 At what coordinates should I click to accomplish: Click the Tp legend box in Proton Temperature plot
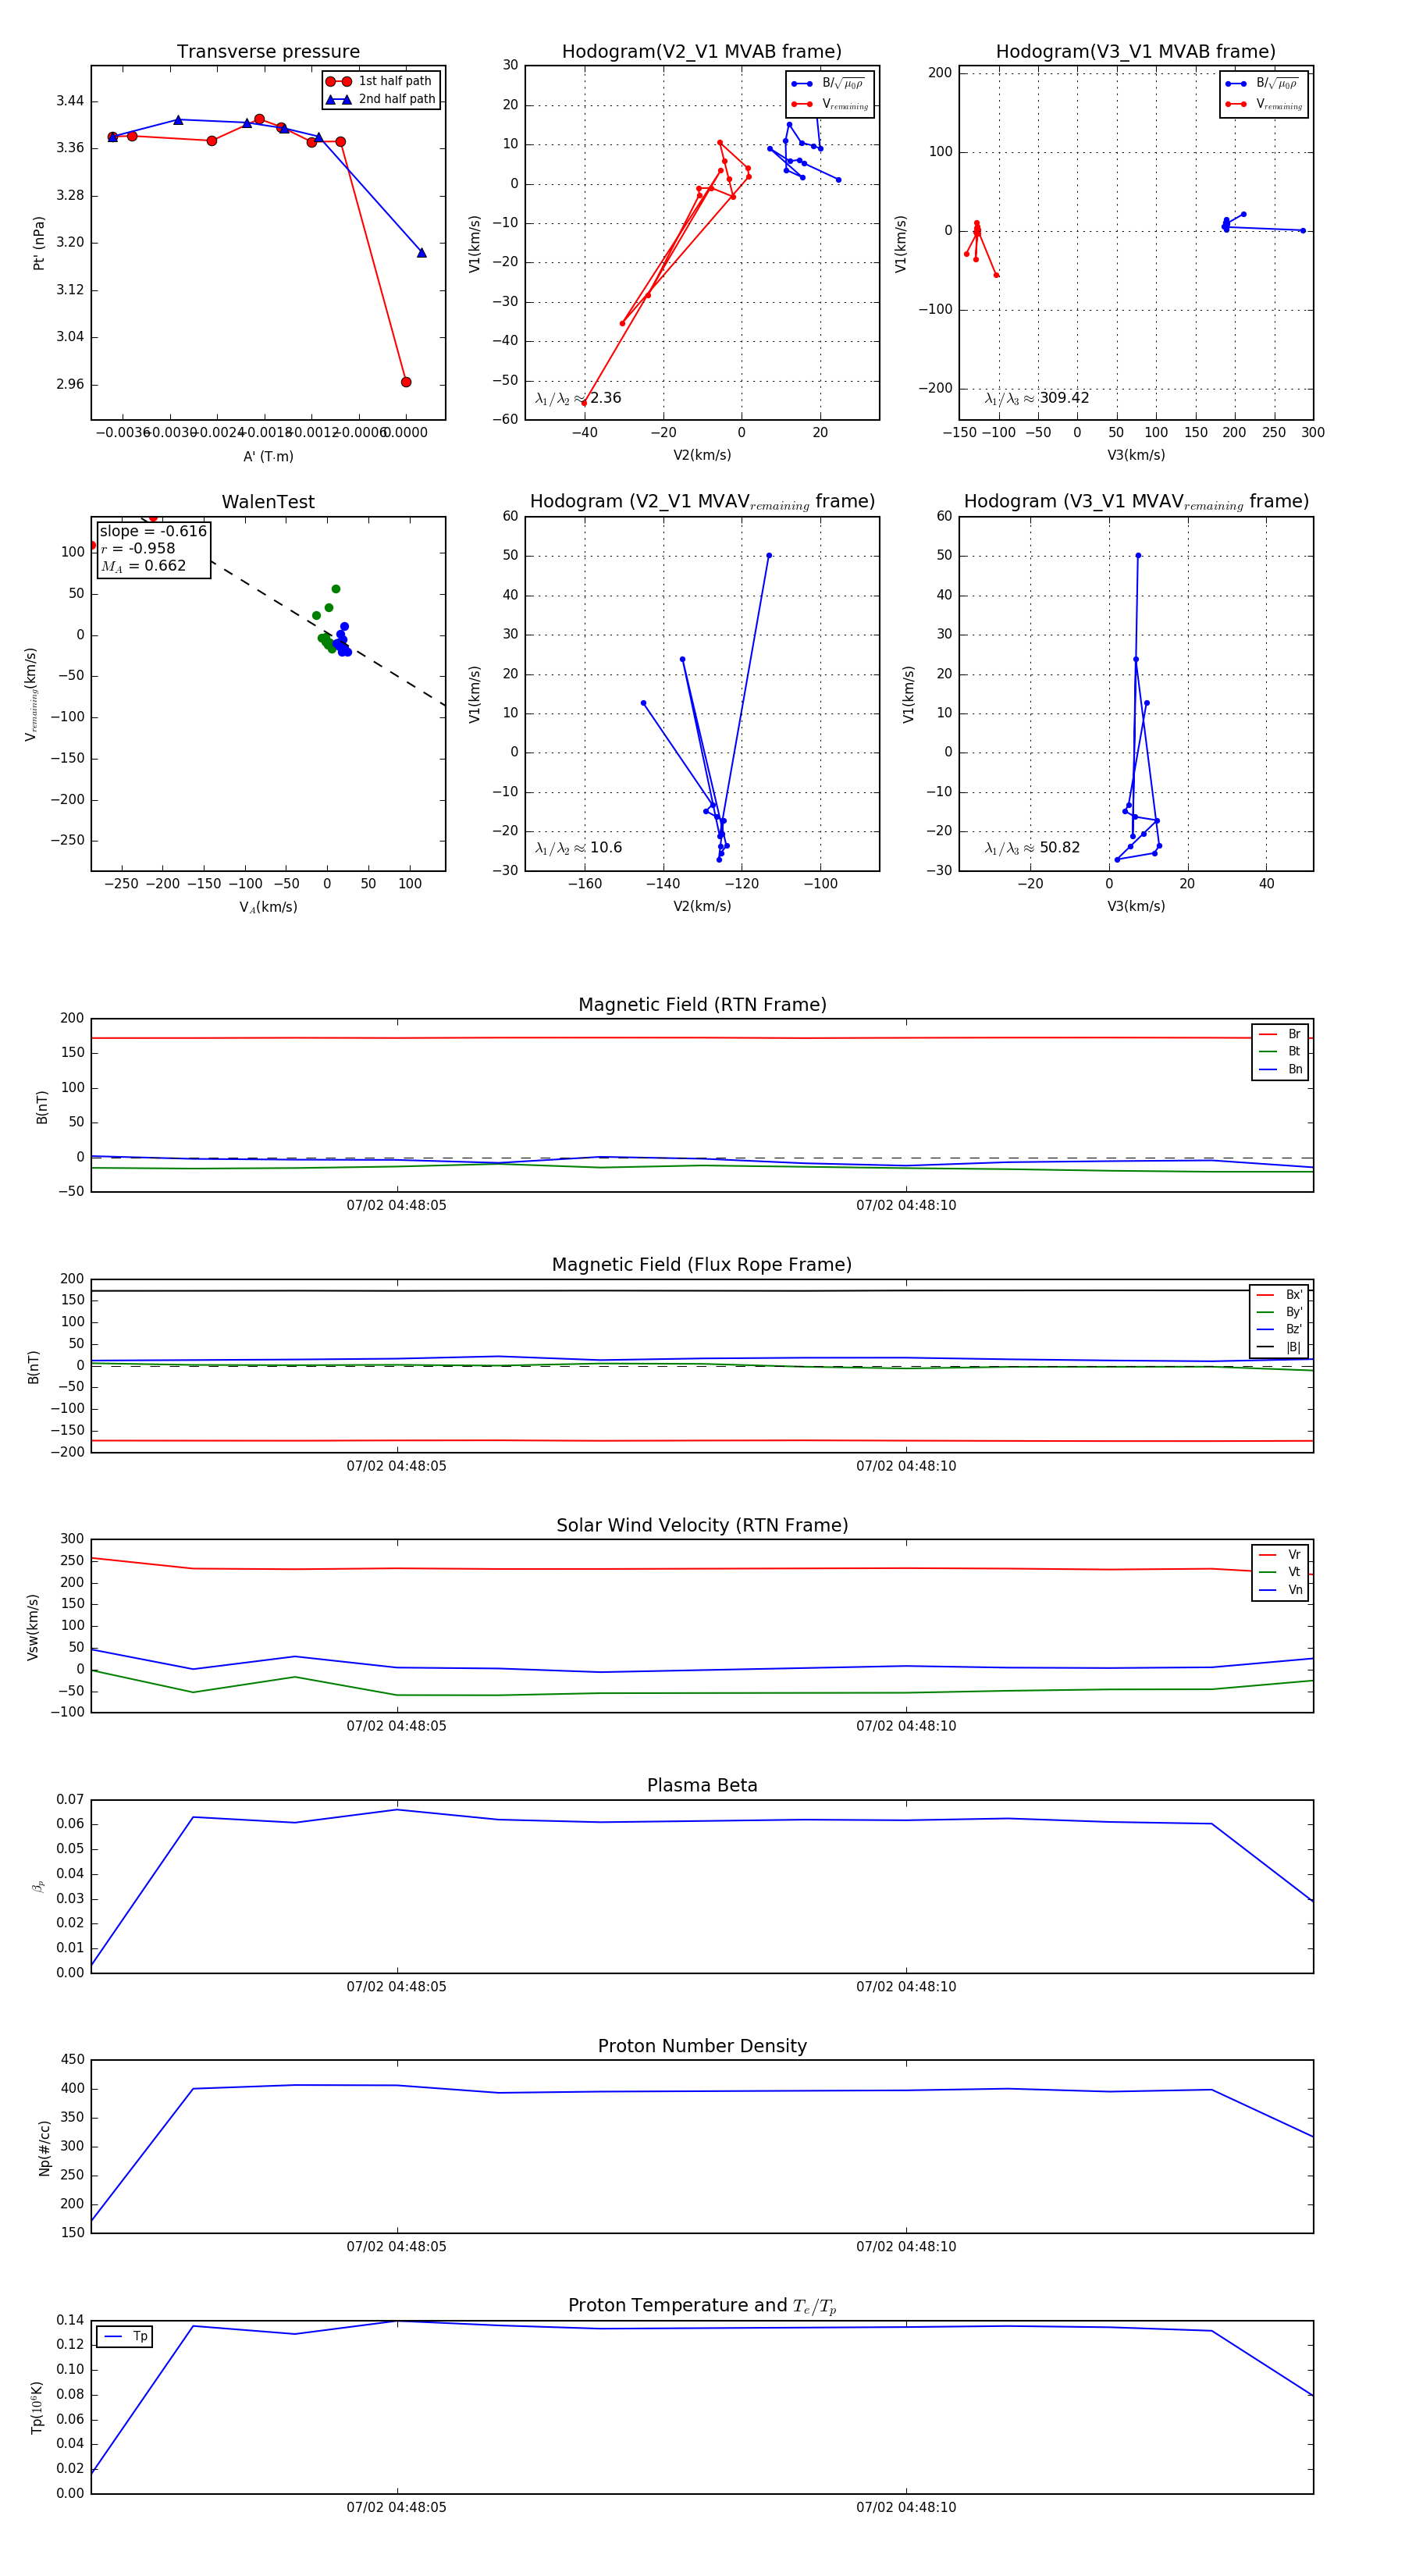click(x=124, y=2337)
